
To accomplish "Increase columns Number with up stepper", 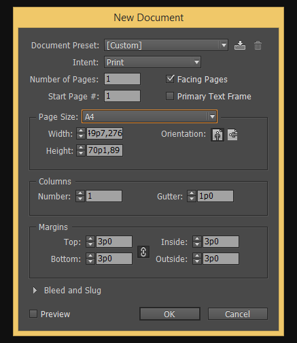I will (80, 193).
